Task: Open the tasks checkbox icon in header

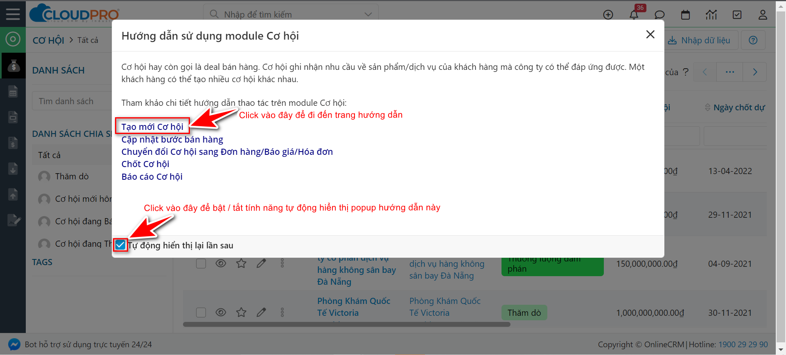Action: coord(737,15)
